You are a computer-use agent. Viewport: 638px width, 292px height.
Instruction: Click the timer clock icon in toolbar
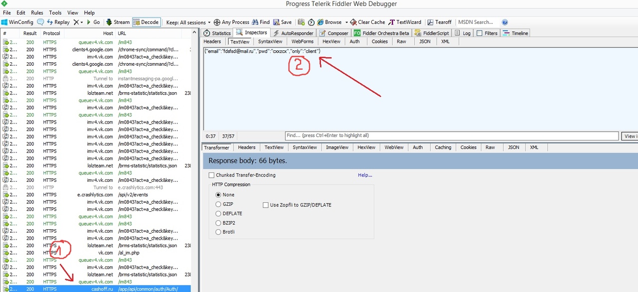[x=311, y=22]
